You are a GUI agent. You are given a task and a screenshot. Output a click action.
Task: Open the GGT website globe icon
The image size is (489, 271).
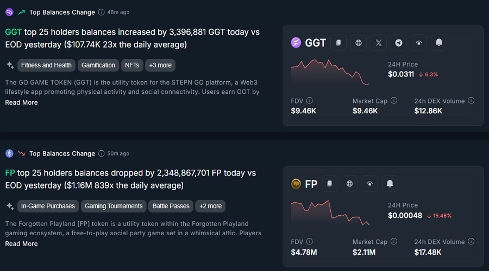pyautogui.click(x=358, y=43)
